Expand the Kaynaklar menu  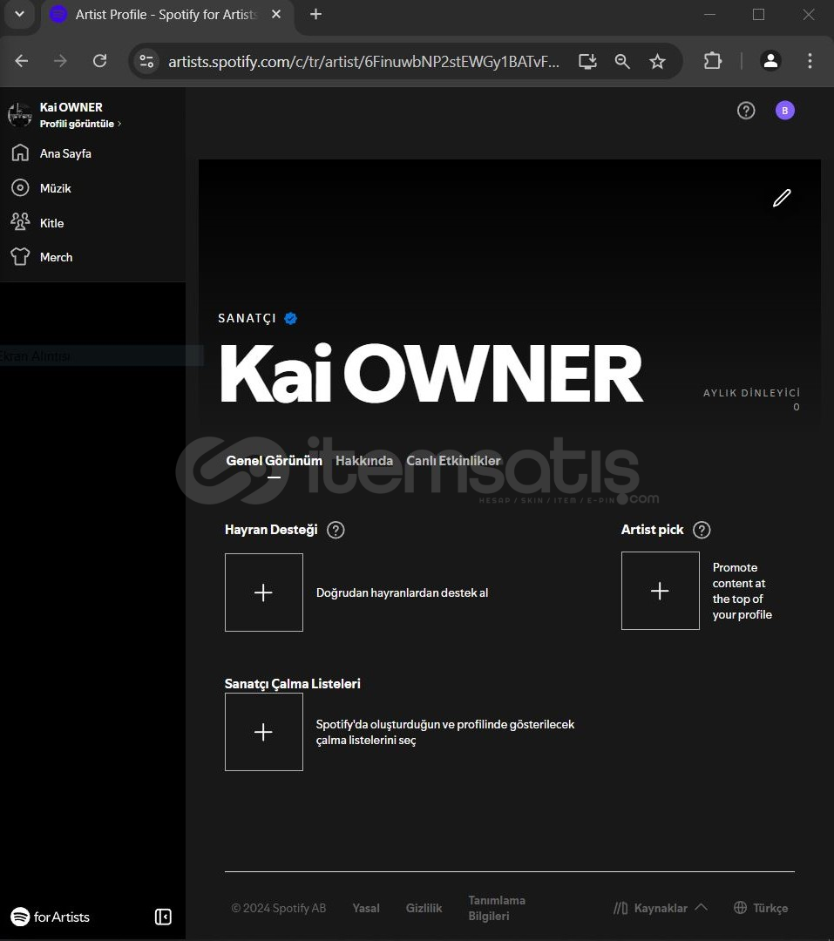click(x=661, y=908)
